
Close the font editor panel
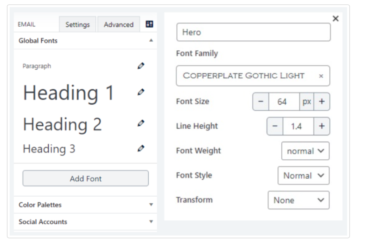point(335,19)
